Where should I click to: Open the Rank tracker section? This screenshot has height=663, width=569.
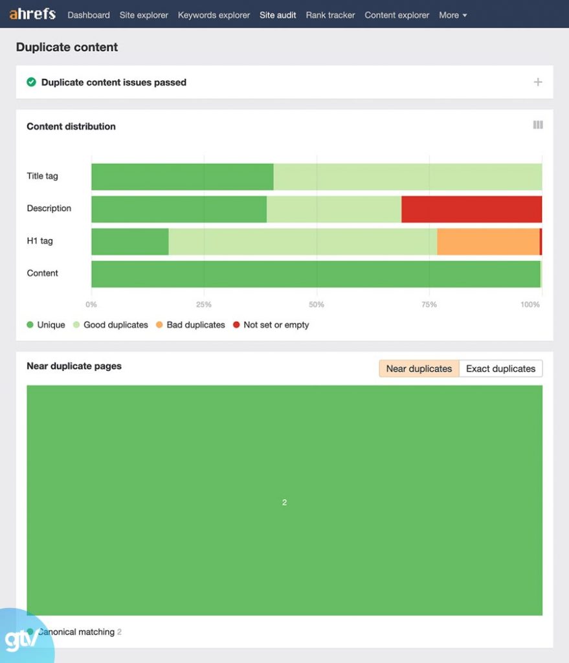[x=330, y=15]
